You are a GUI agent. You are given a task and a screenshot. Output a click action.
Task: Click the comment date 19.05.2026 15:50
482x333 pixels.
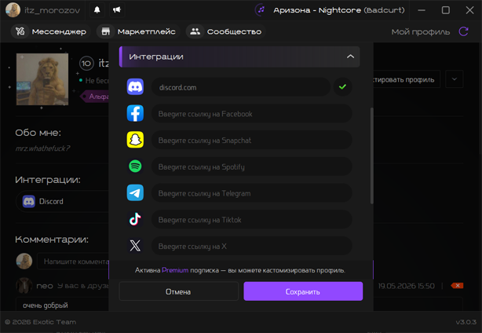[x=406, y=286]
